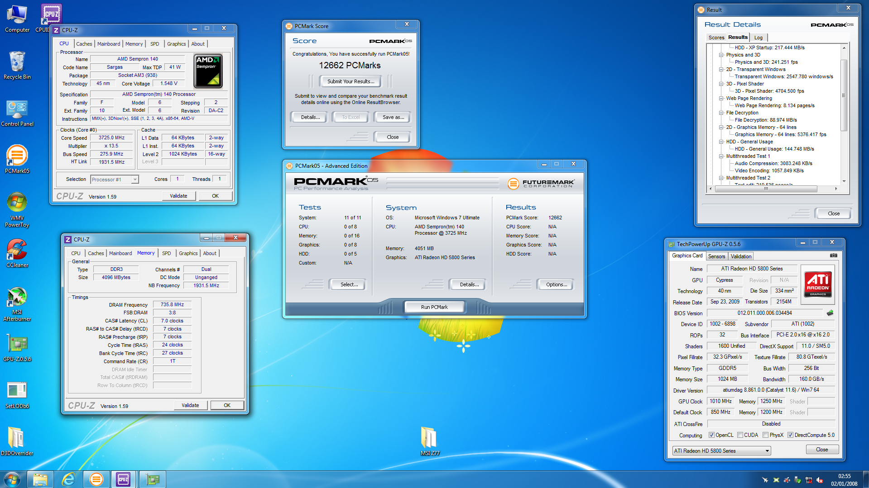The width and height of the screenshot is (869, 488).
Task: Open the Processor #1 selection dropdown
Action: tap(114, 180)
